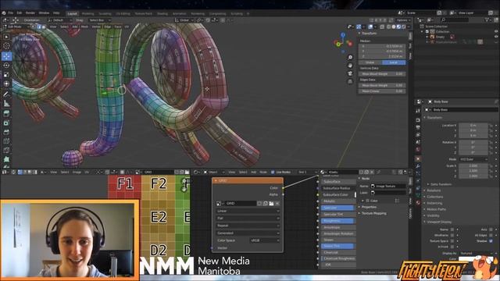Click the pan view hand icon
Viewport: 500px width, 281px height.
[x=350, y=66]
